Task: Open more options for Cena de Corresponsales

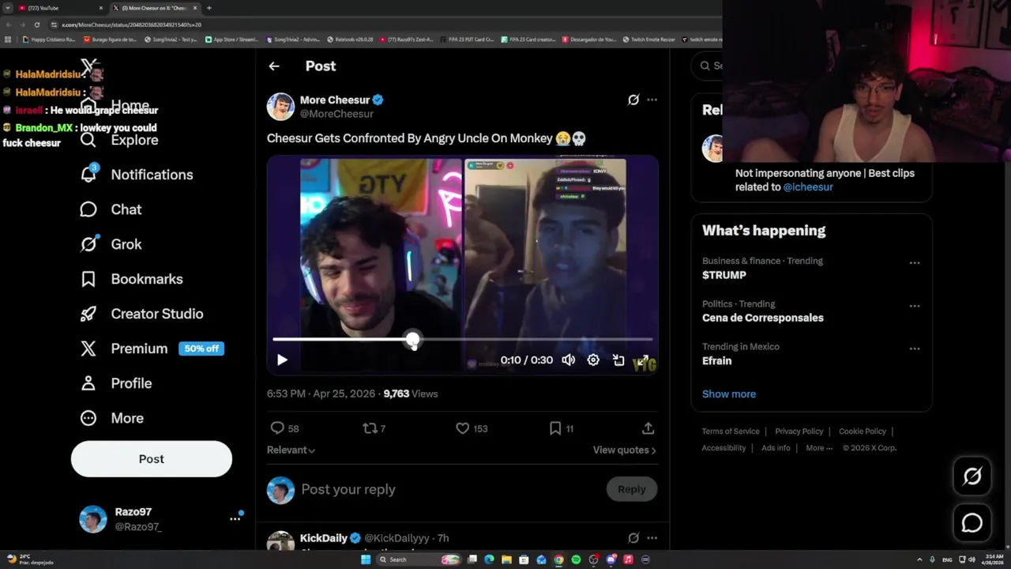Action: pos(914,306)
